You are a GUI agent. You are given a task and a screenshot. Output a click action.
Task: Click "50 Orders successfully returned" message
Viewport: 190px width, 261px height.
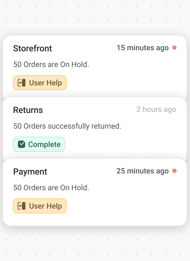(67, 126)
